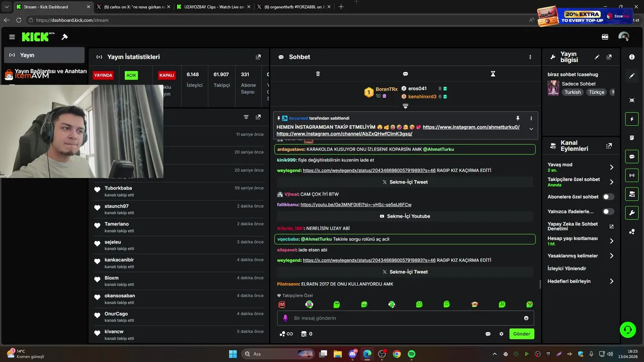Pop out the activity feed panel
Viewport: 644px width, 362px height.
click(x=258, y=117)
